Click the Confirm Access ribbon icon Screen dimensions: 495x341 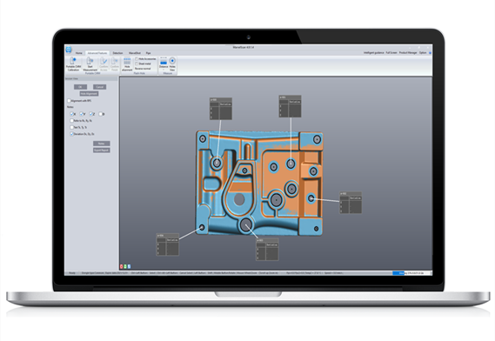click(104, 64)
